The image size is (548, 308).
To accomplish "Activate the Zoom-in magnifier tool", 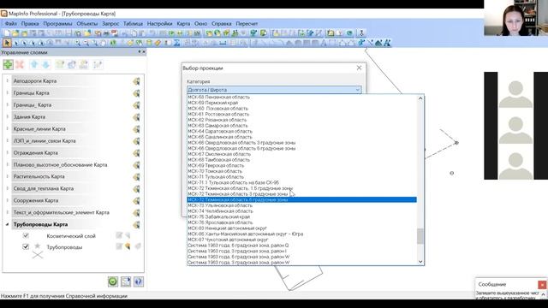I will point(77,43).
